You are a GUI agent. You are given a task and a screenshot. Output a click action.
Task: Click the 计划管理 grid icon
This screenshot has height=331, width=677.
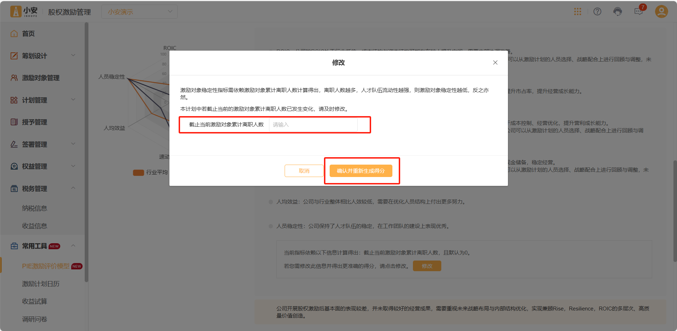14,100
